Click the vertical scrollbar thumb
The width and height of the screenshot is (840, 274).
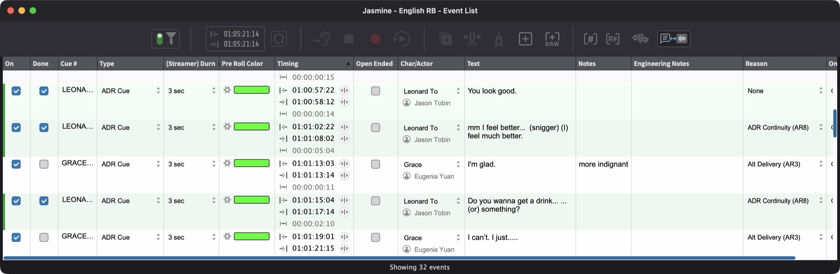point(835,123)
